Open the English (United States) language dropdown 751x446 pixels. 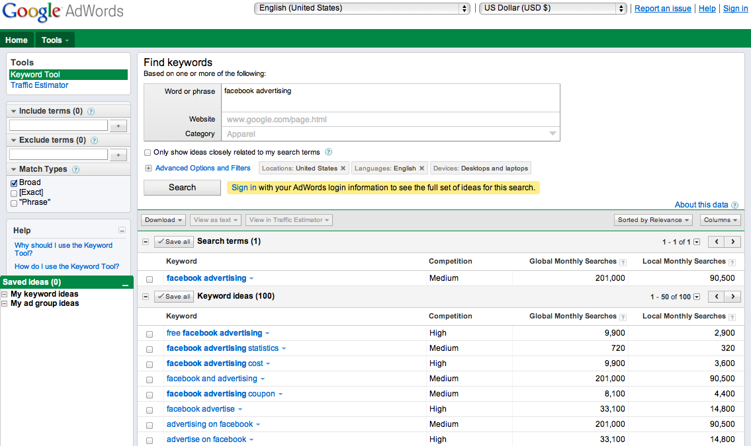[x=362, y=8]
